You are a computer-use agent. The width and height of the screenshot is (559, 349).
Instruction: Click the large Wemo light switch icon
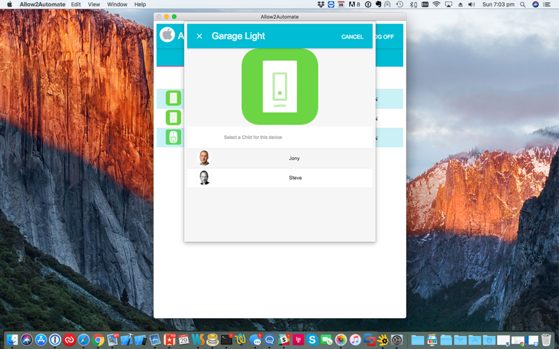pyautogui.click(x=279, y=87)
